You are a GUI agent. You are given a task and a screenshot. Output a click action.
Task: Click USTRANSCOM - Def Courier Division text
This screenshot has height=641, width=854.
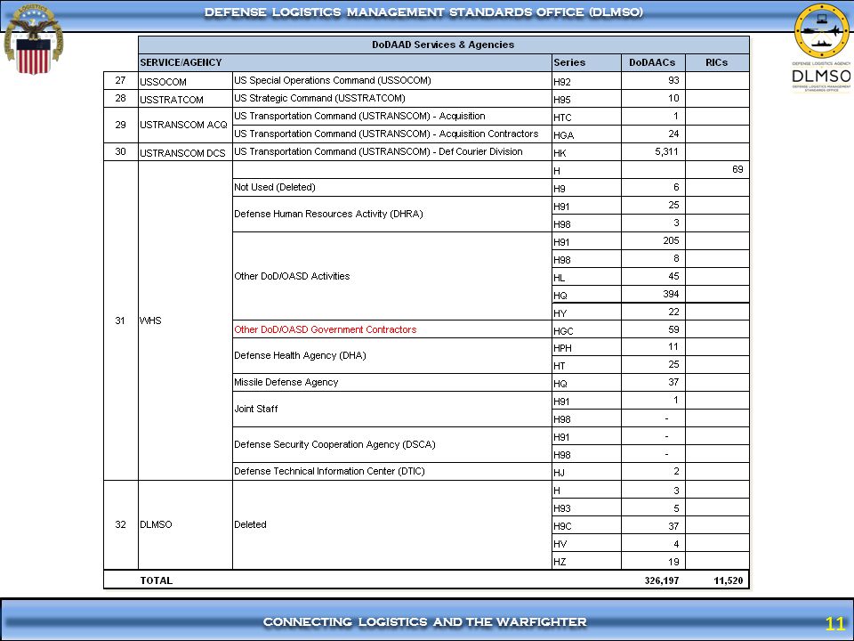point(378,152)
